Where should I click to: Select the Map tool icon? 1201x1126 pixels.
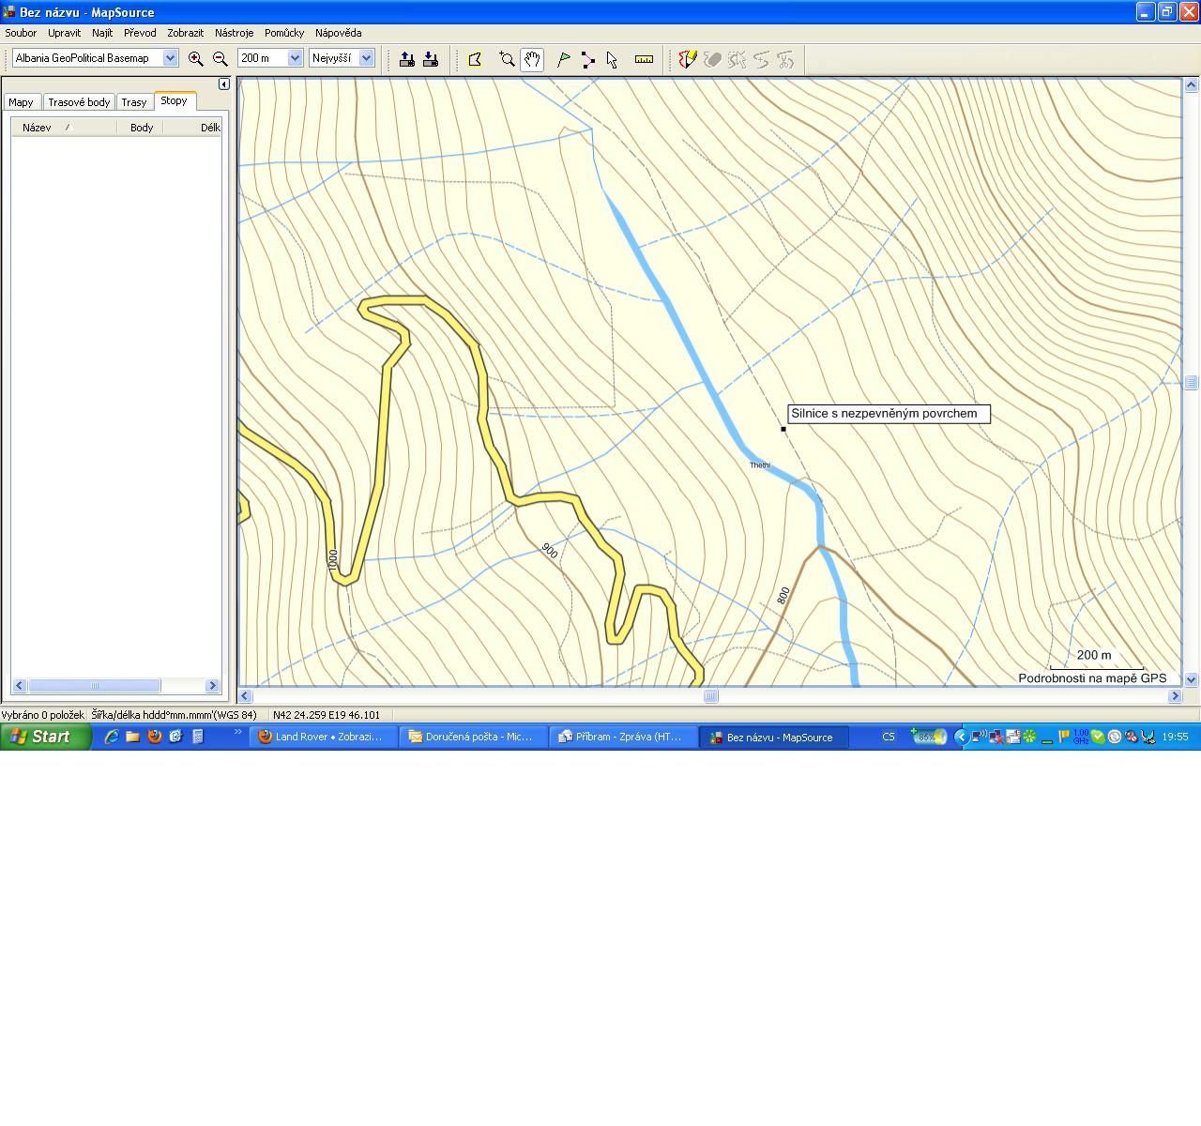point(475,59)
